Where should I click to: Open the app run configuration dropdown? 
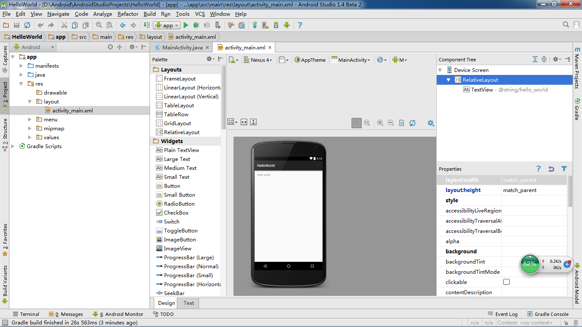(167, 26)
